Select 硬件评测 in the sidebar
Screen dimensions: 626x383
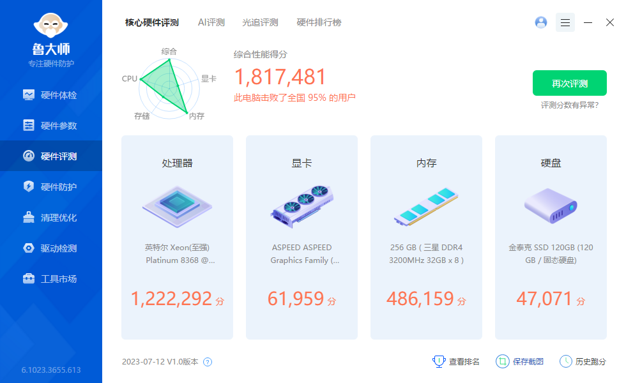[50, 156]
